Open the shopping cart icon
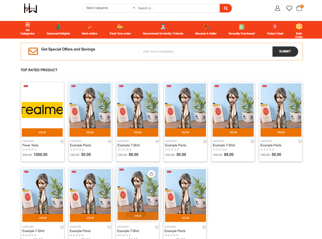Image resolution: width=322 pixels, height=239 pixels. (x=299, y=8)
